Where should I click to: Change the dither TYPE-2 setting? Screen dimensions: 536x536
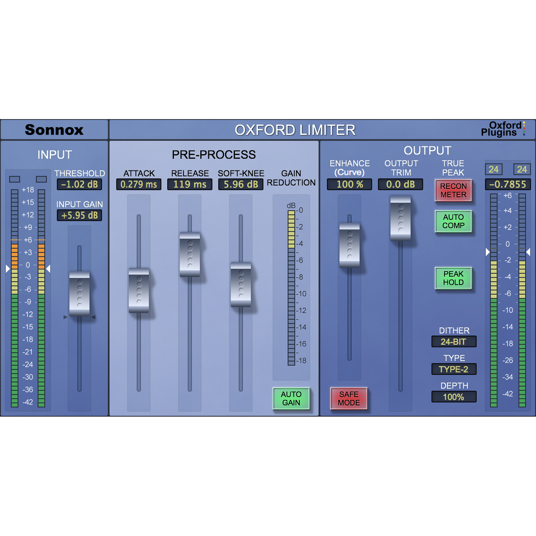tap(454, 369)
